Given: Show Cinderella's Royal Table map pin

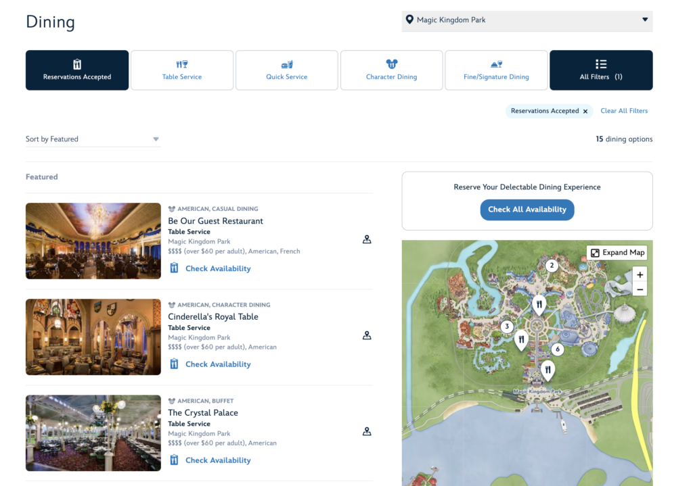Looking at the screenshot, I should (367, 335).
